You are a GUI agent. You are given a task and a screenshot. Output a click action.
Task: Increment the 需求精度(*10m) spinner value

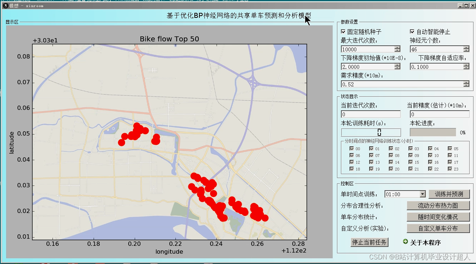pos(465,82)
